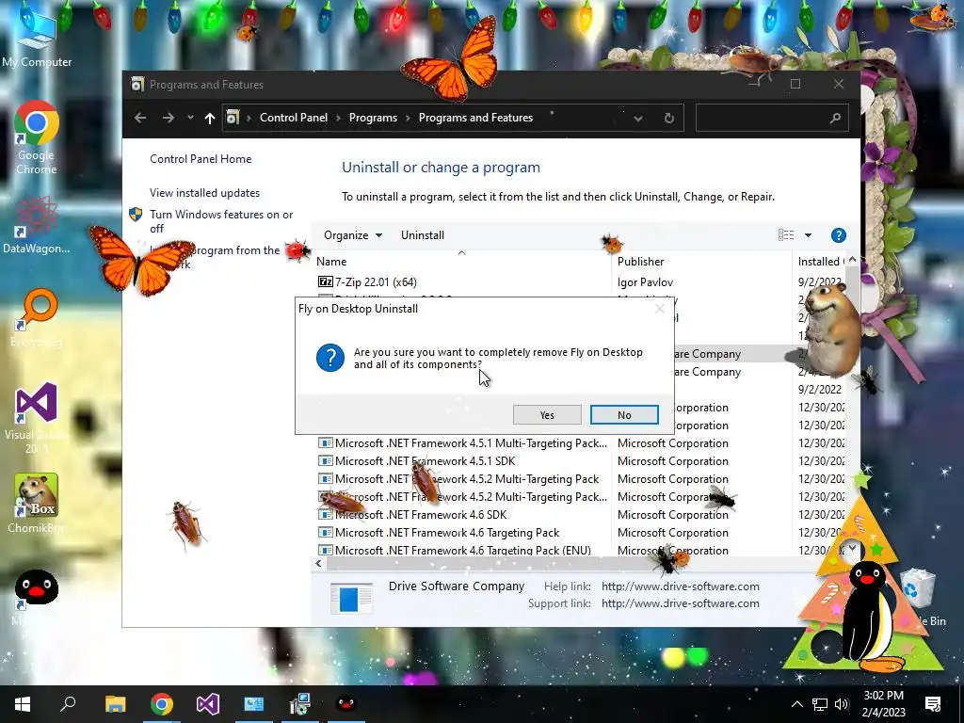Open View installed updates link

point(204,193)
